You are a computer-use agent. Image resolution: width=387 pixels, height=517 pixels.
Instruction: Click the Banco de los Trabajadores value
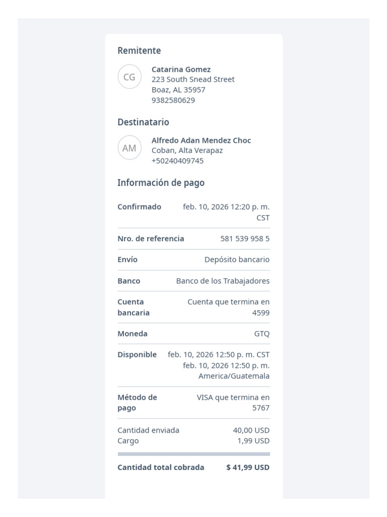223,281
